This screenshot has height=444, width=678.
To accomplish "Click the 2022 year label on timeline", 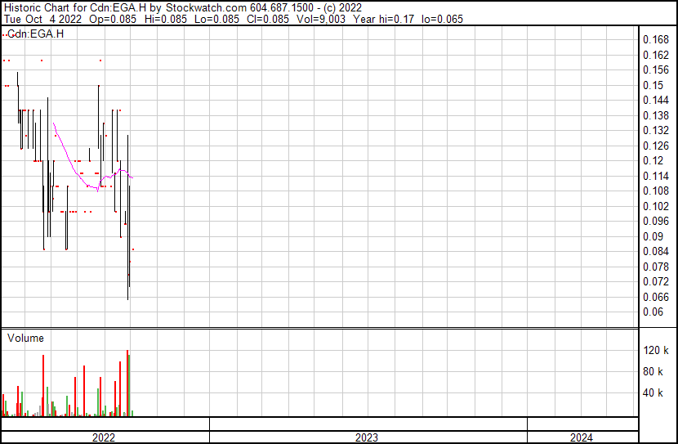I will coord(104,437).
